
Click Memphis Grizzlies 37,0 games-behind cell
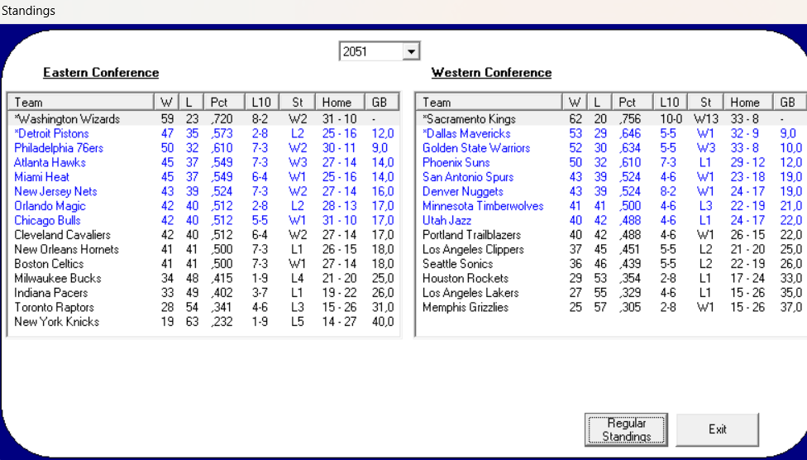(791, 307)
